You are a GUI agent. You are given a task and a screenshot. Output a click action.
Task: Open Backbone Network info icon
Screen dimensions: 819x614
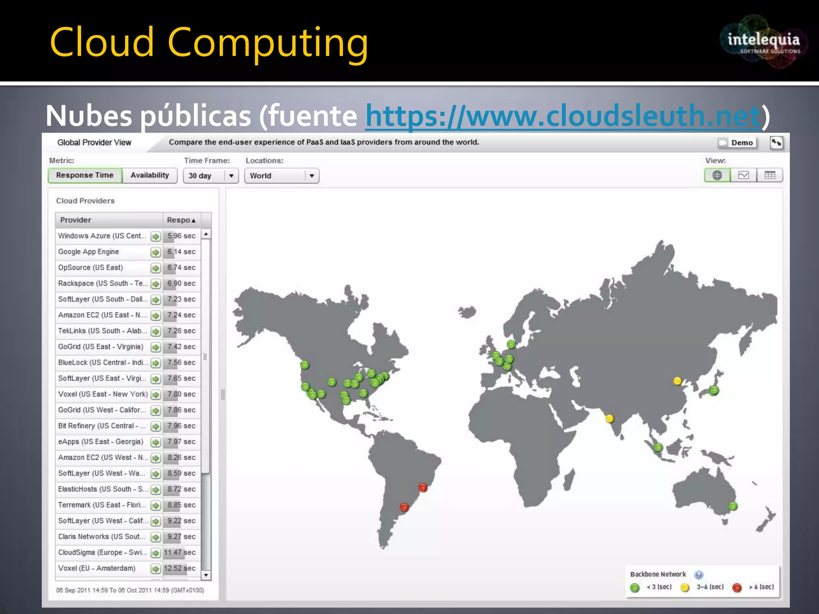[699, 575]
